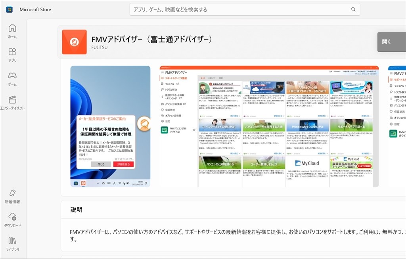Click the orange FMVアドバイザー app icon
This screenshot has width=406, height=259.
[x=74, y=42]
